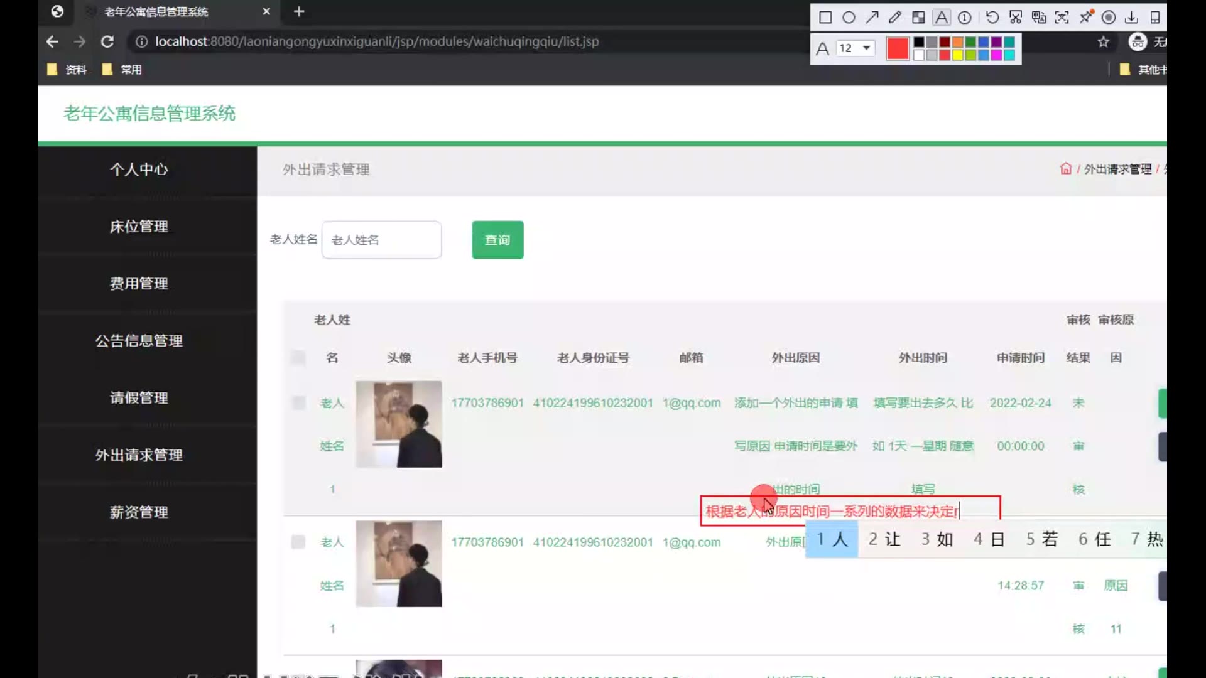Save the capture with the download icon
The image size is (1206, 678).
pyautogui.click(x=1131, y=18)
